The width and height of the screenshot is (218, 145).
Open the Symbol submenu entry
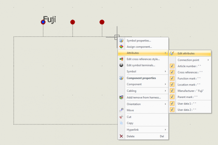click(x=143, y=71)
